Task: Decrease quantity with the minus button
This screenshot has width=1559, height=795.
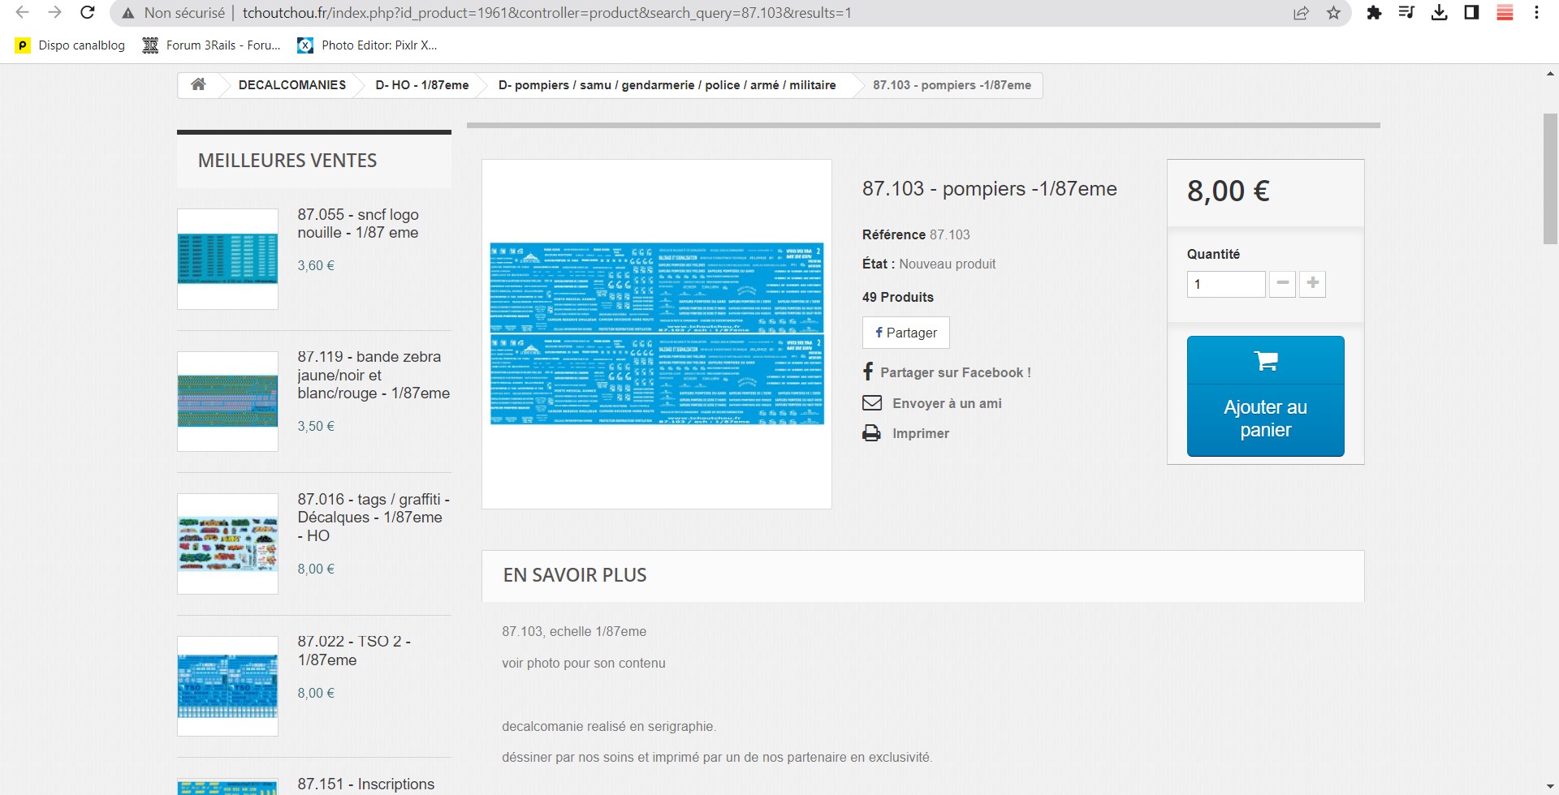Action: (1282, 284)
